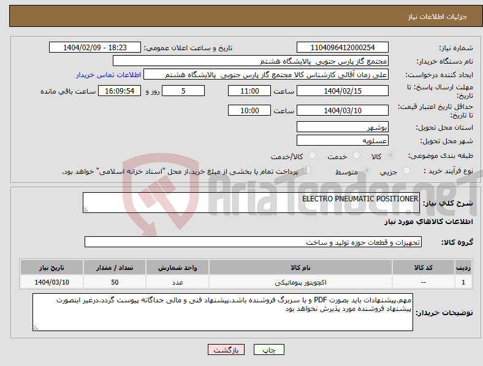Click the price validity time 10:00

tap(249, 110)
